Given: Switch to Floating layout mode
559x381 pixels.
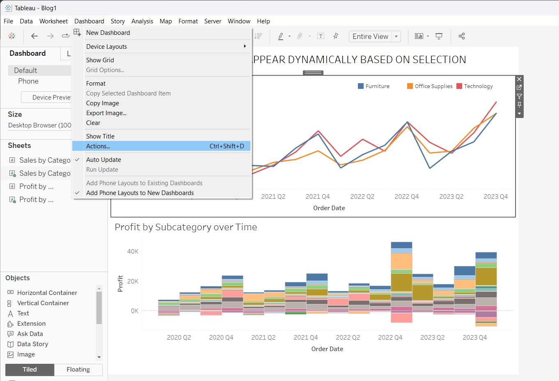Looking at the screenshot, I should (78, 370).
